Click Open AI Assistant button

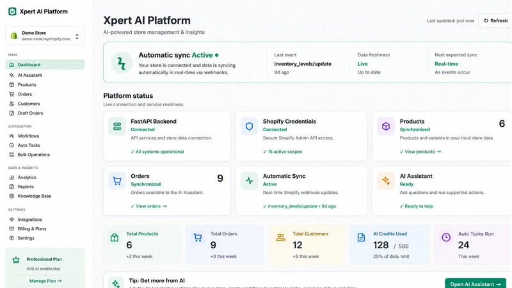[x=476, y=284]
